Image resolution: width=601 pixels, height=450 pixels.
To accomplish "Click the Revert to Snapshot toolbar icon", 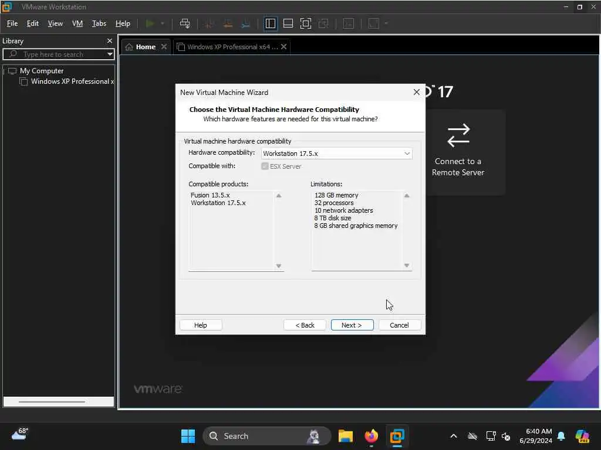I will point(228,23).
